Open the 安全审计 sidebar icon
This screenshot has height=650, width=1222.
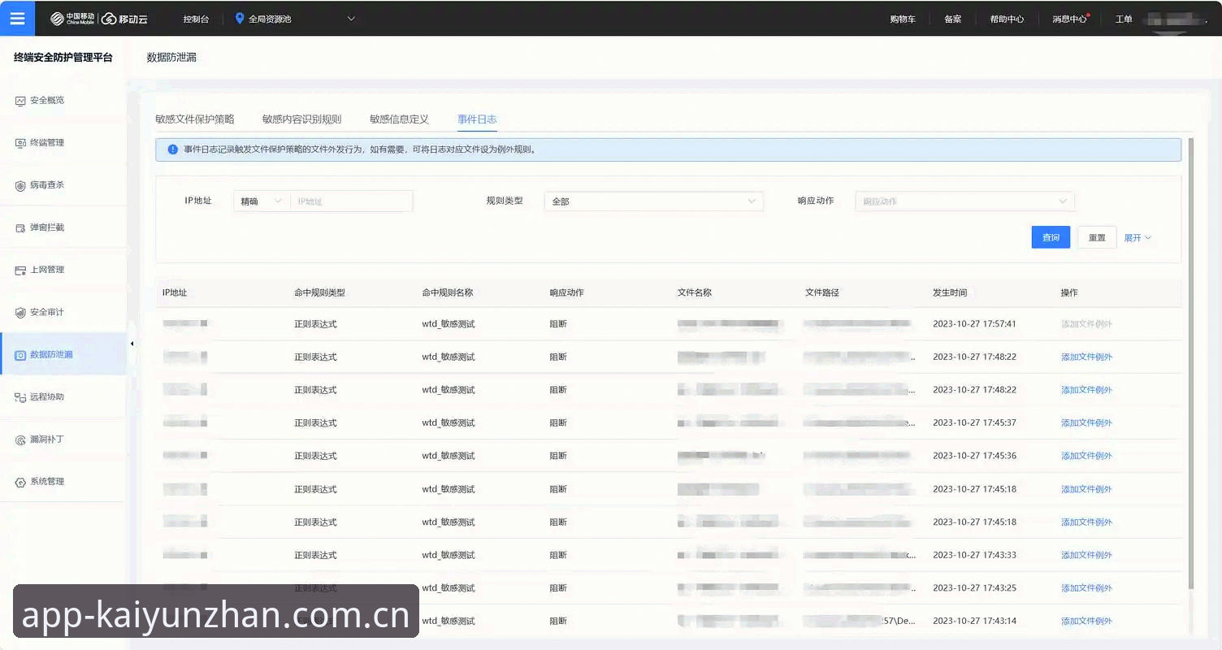point(20,312)
